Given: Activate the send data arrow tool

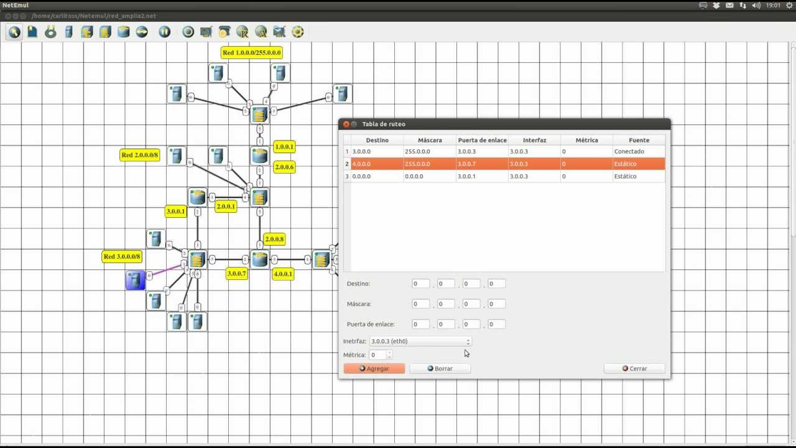Looking at the screenshot, I should tap(142, 32).
